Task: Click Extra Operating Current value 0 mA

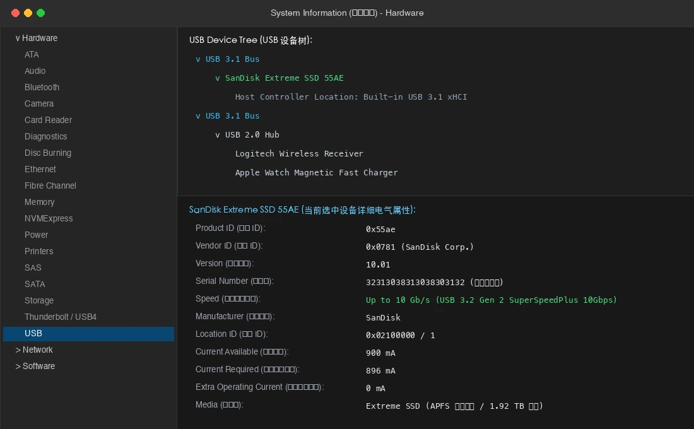Action: [376, 389]
